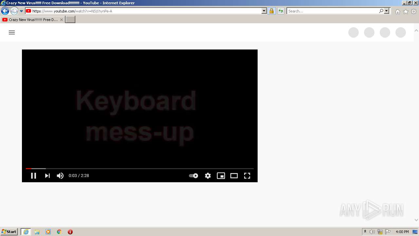Click the video frame showing Keyboard mess-up
The width and height of the screenshot is (419, 236).
pos(140,116)
